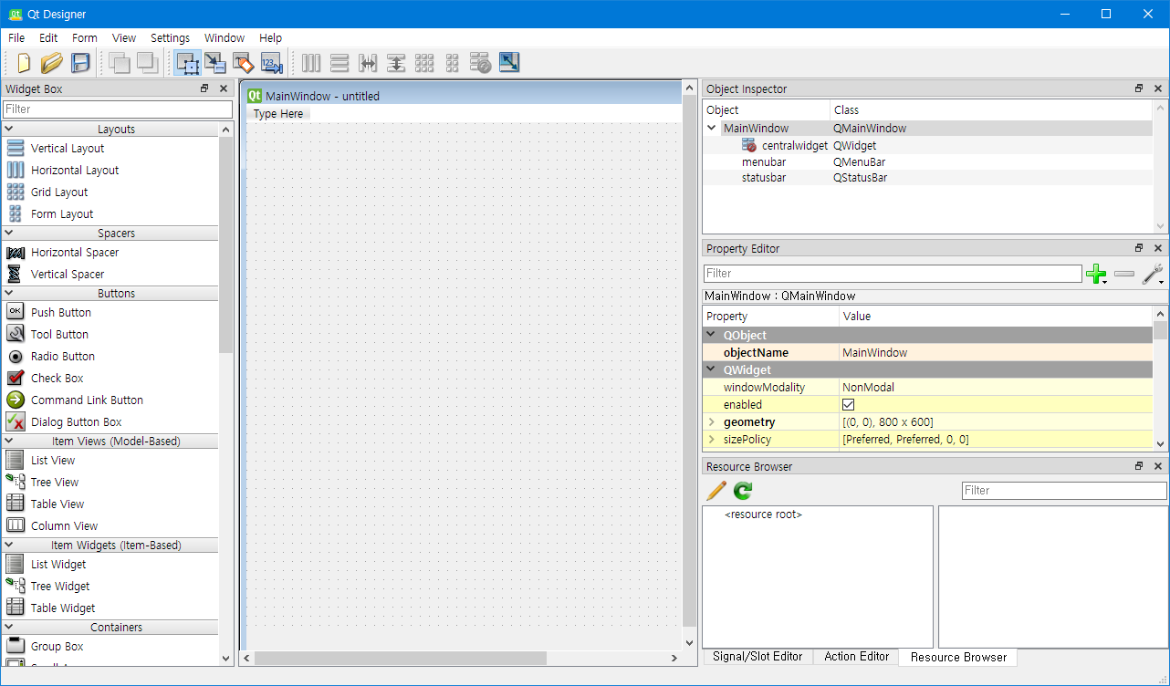Float the Property Editor panel

coord(1139,248)
